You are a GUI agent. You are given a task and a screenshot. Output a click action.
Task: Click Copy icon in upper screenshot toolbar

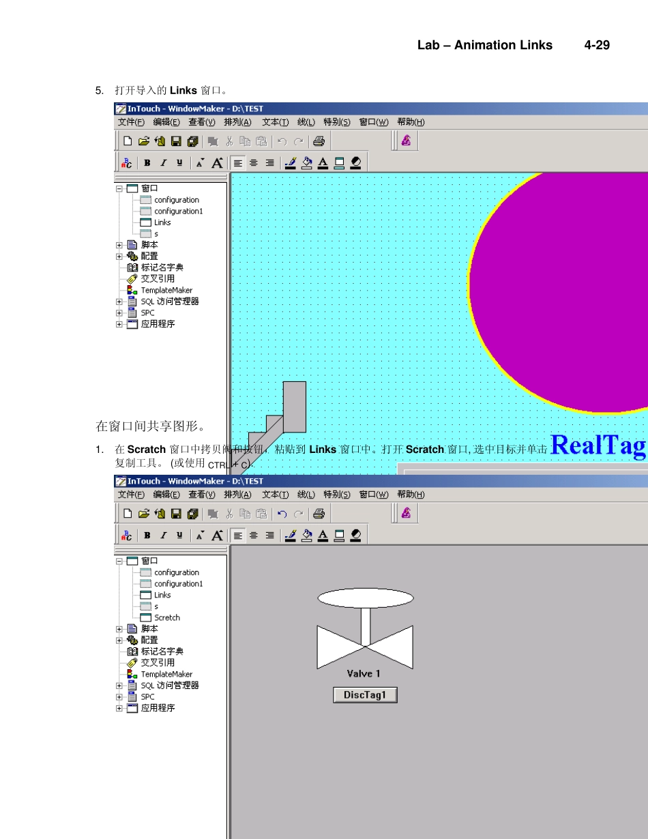(245, 141)
